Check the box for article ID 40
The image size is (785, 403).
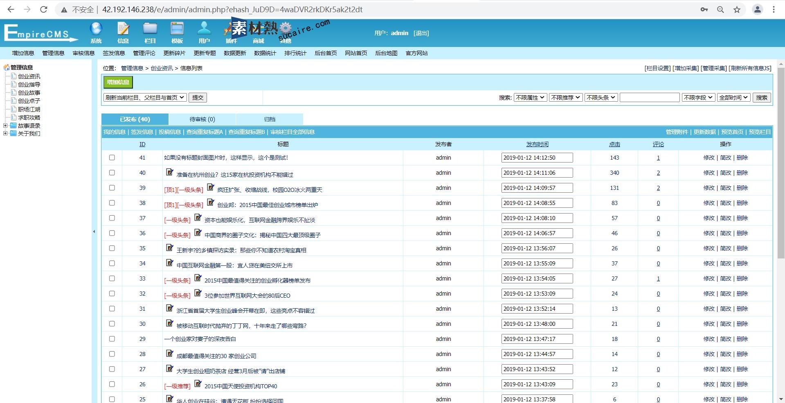click(112, 173)
